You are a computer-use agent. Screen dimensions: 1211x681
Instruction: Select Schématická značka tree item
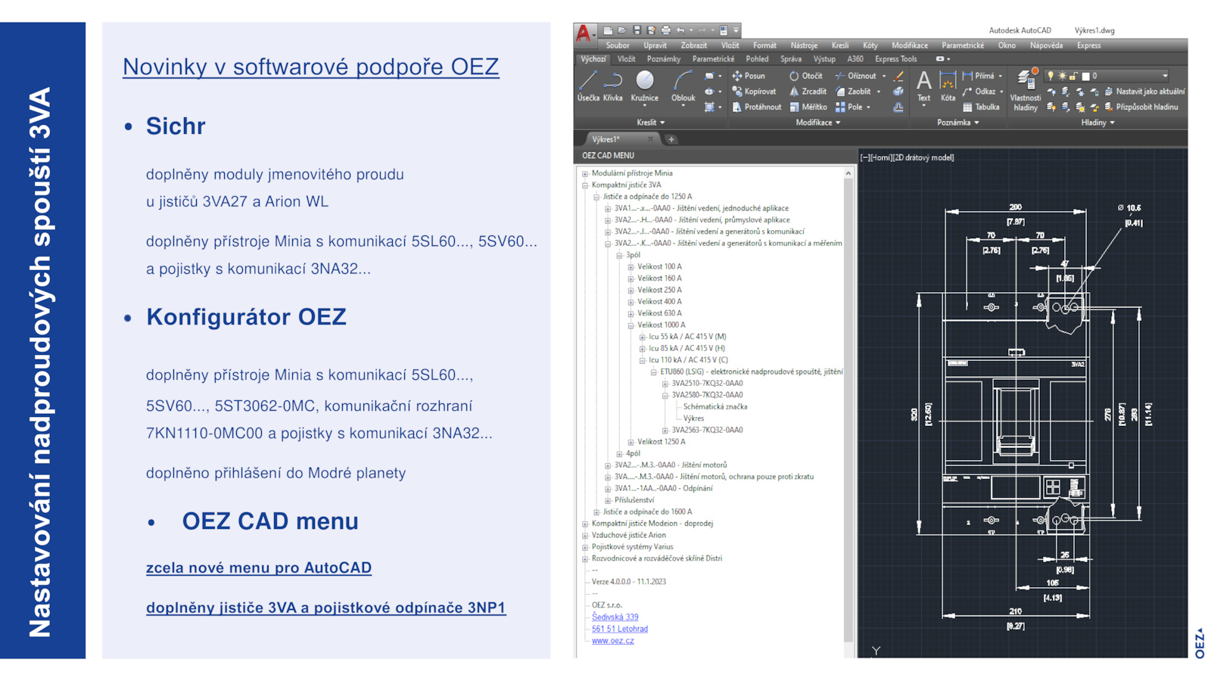tap(715, 407)
